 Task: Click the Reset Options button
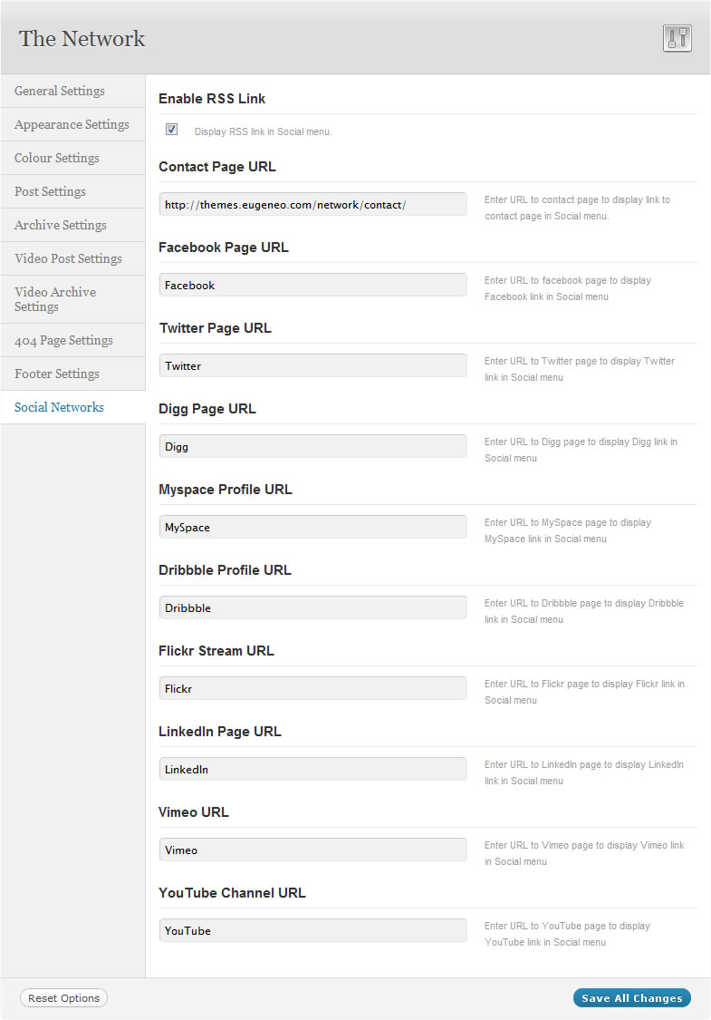pyautogui.click(x=63, y=998)
